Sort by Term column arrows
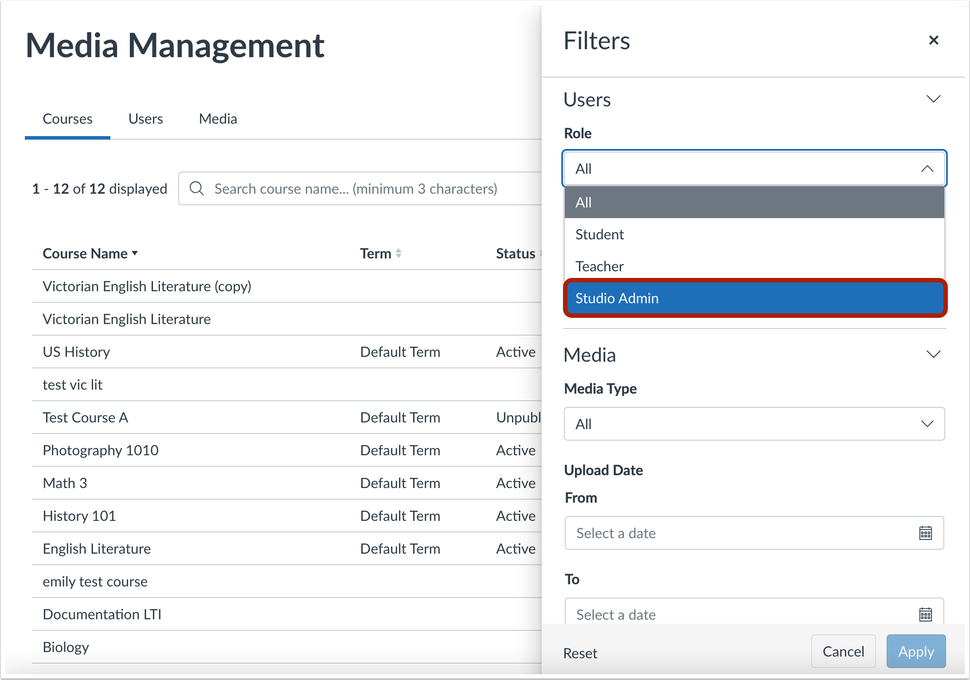 pos(399,253)
